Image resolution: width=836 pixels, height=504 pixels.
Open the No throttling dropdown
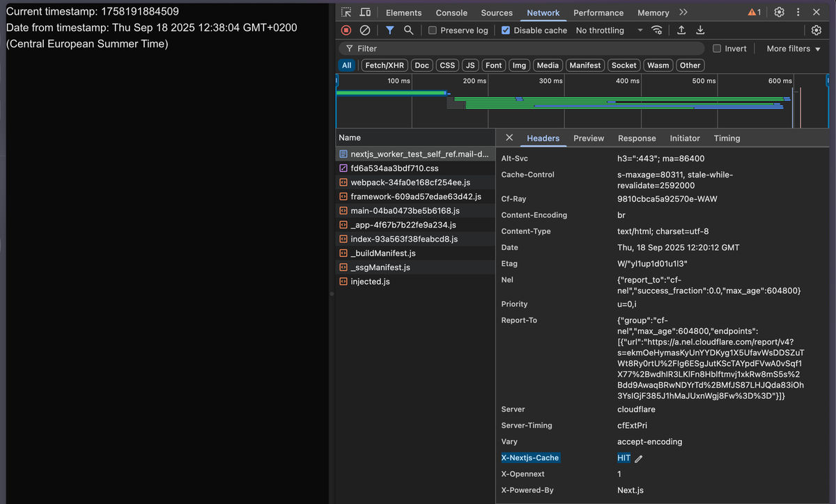(x=606, y=30)
